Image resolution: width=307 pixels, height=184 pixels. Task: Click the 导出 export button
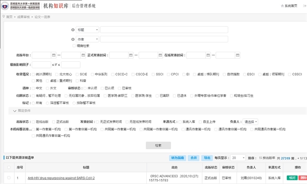click(207, 158)
